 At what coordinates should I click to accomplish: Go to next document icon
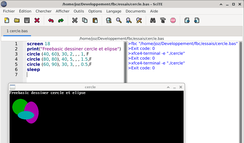point(197,20)
